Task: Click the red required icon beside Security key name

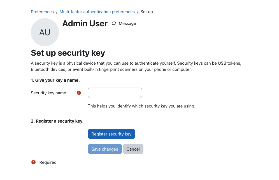Action: tap(79, 93)
